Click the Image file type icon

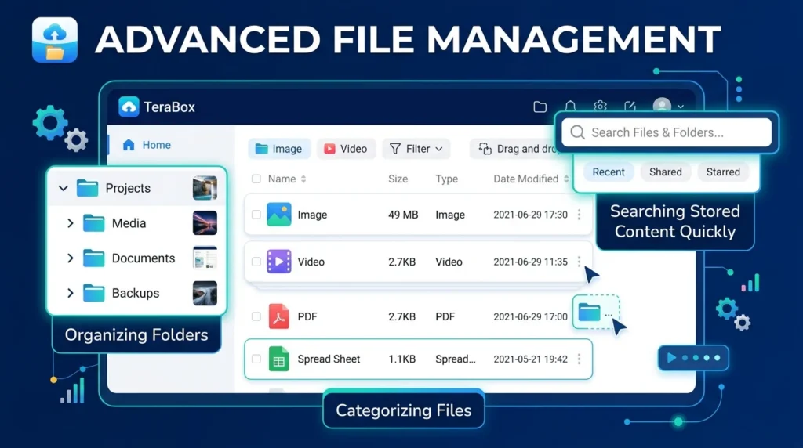[279, 215]
